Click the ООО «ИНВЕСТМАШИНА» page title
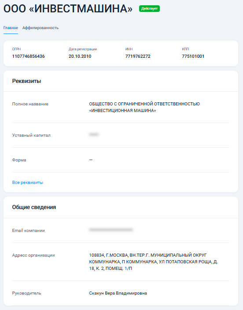 68,9
